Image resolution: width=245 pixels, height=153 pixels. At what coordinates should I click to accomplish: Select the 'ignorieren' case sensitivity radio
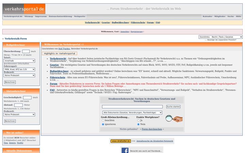click(103, 124)
